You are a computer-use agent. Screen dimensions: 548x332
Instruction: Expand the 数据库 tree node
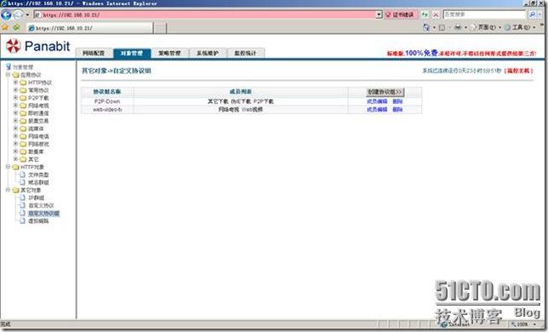click(x=15, y=152)
